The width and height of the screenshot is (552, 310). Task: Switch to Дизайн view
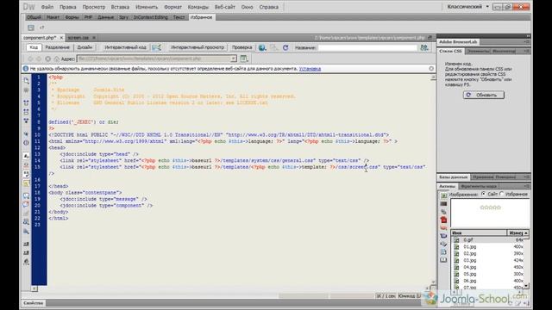85,47
